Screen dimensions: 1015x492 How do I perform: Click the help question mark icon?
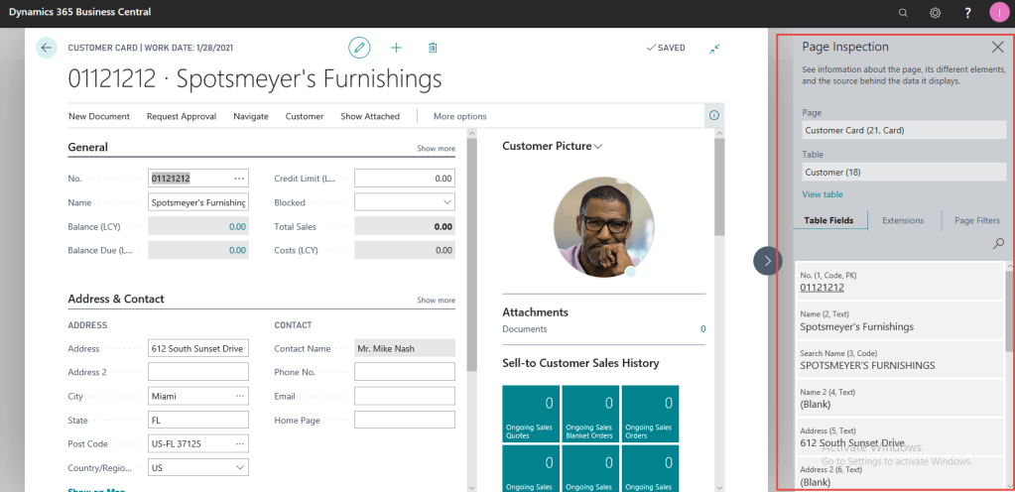[967, 13]
